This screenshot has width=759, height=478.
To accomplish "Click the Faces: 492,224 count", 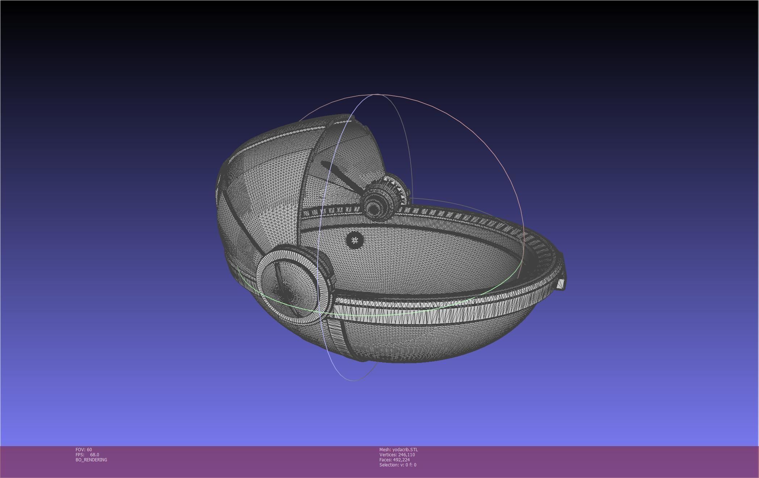I will 394,460.
